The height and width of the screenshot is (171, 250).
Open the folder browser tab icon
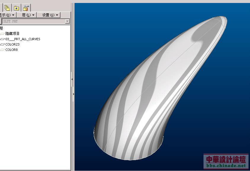[7, 8]
